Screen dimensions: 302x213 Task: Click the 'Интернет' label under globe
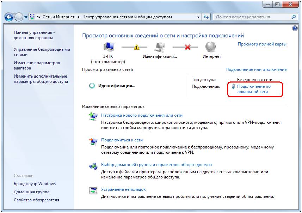[212, 56]
